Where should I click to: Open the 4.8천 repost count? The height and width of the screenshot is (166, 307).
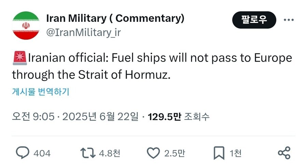click(x=109, y=153)
